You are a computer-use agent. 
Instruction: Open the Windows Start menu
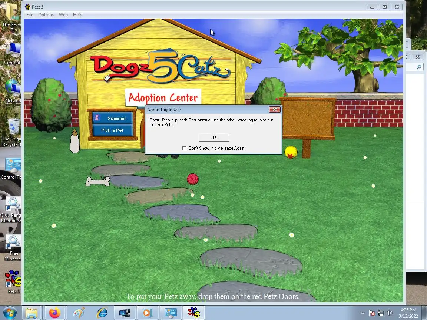10,313
